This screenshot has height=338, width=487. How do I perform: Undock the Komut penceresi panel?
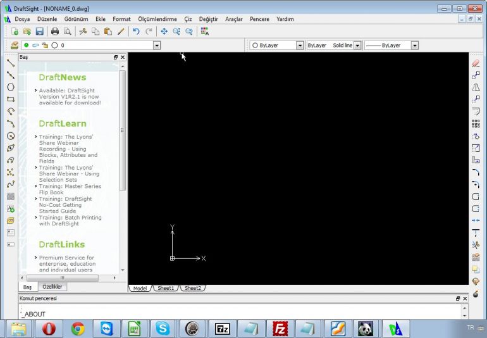tap(458, 299)
